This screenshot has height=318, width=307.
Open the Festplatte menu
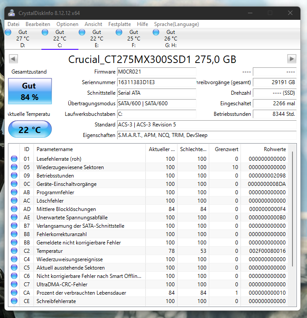tap(119, 24)
